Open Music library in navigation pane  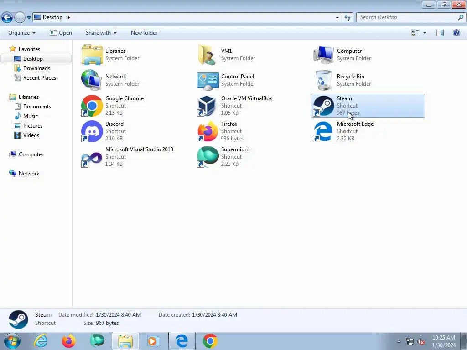coord(31,116)
